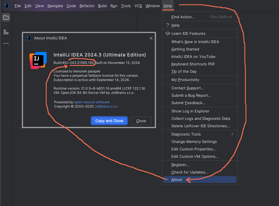Close the About IntelliJ IDEA dialog with X
This screenshot has height=206, width=279.
(151, 38)
